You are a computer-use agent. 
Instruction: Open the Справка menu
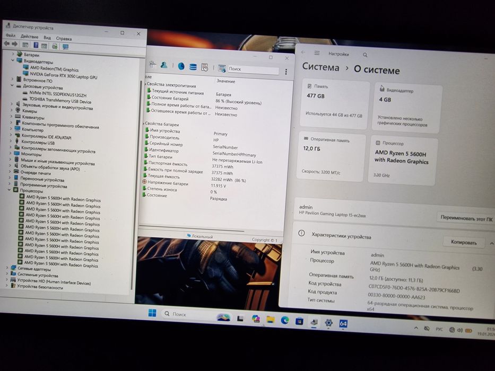tap(64, 39)
